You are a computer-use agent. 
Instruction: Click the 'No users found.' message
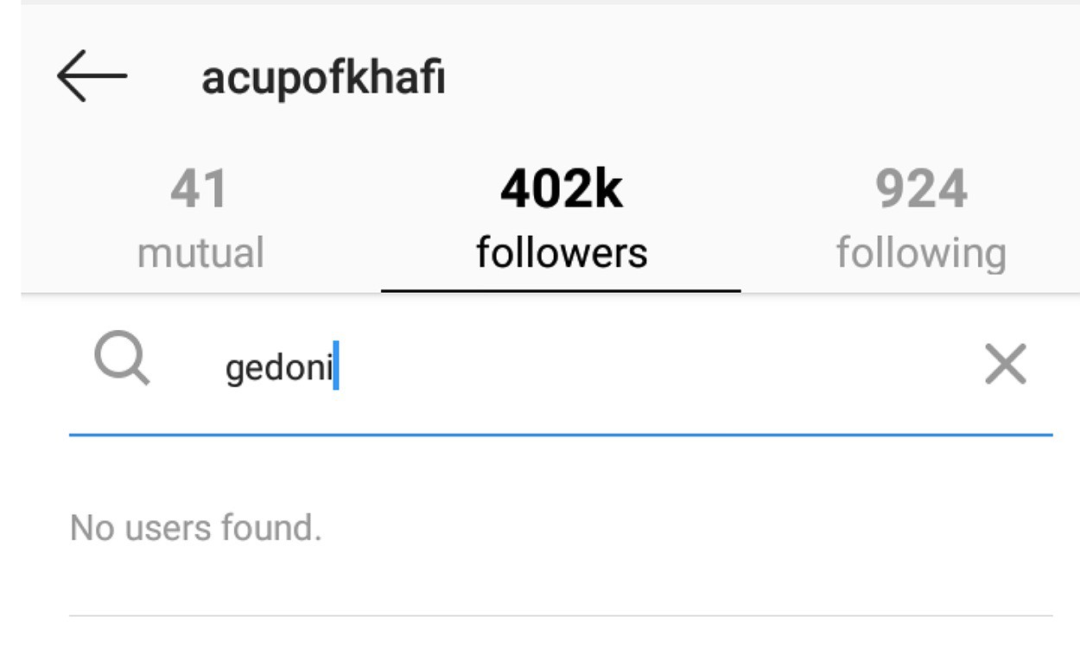coord(196,527)
